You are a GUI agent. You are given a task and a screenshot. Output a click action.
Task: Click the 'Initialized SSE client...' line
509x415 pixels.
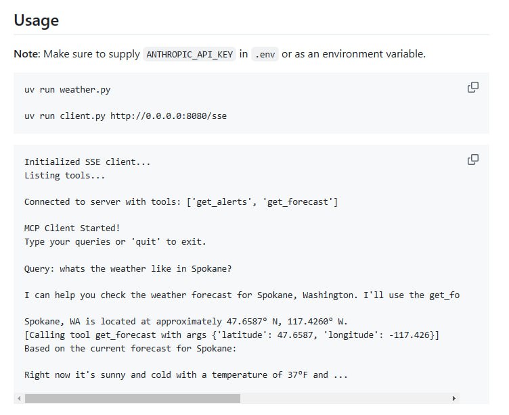click(87, 162)
